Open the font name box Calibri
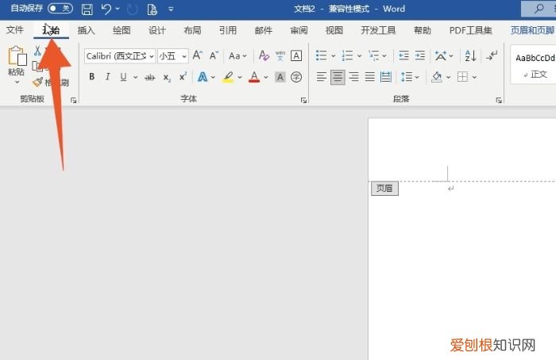Viewport: 556px width, 360px height. (x=120, y=56)
